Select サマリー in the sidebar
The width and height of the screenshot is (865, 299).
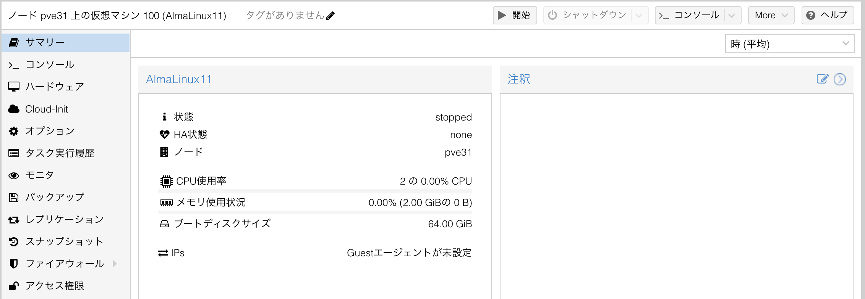click(66, 42)
